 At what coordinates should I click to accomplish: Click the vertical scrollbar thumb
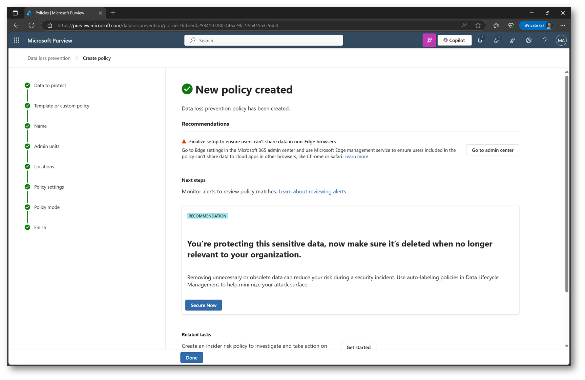click(x=566, y=184)
